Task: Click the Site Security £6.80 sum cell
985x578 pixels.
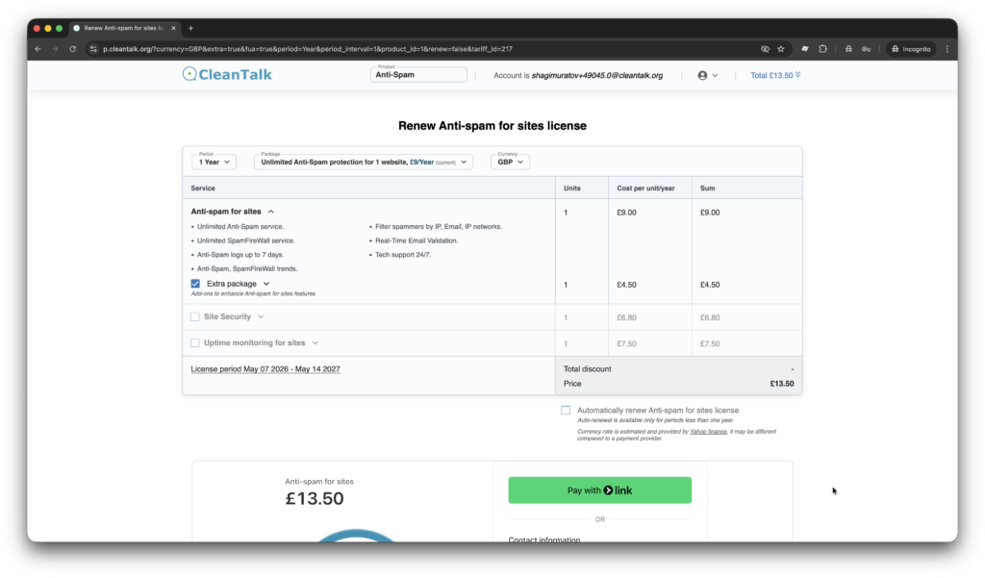Action: click(x=709, y=318)
